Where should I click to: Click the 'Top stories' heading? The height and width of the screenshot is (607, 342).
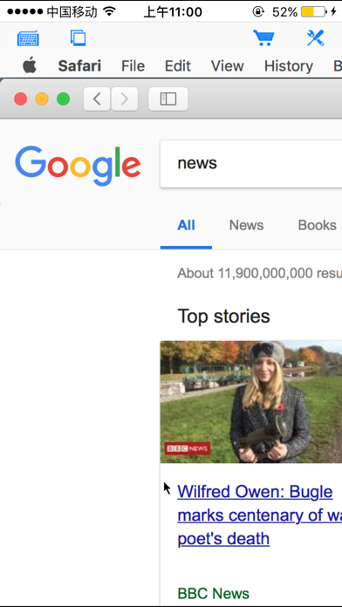[x=223, y=317]
